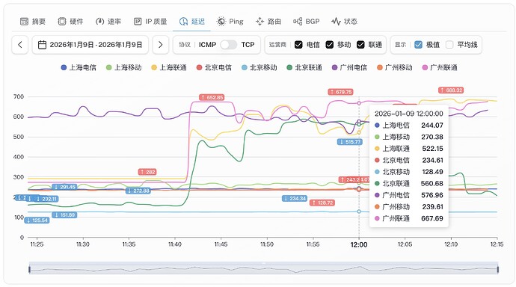Open the 摘要 tab

pyautogui.click(x=33, y=22)
